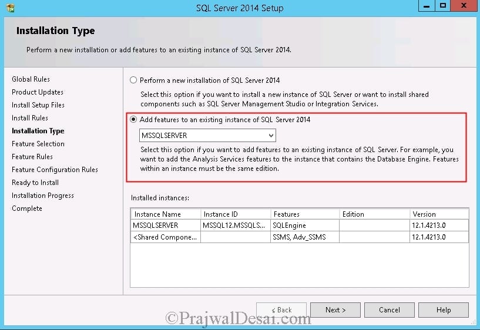Click Complete step in sidebar

[x=27, y=208]
